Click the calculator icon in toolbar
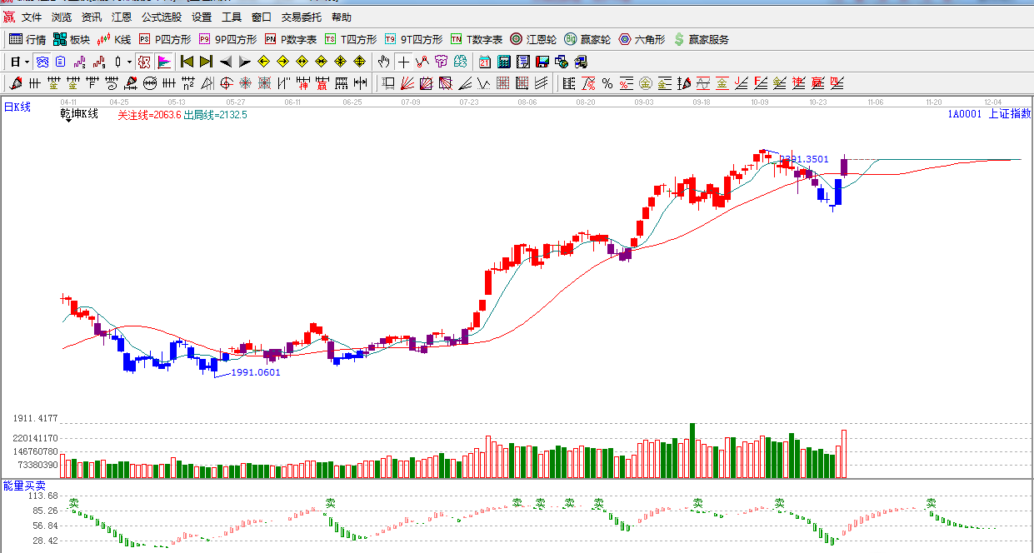 click(504, 62)
